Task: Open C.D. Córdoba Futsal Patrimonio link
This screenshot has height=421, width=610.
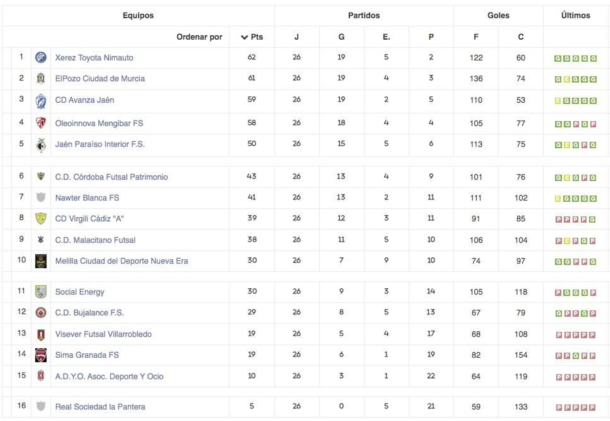Action: (111, 177)
